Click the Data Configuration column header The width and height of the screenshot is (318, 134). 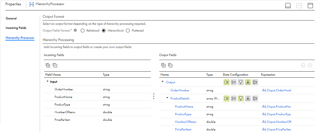235,75
